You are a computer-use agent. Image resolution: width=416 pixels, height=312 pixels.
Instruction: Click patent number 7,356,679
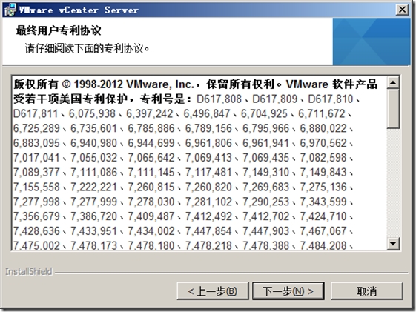36,216
